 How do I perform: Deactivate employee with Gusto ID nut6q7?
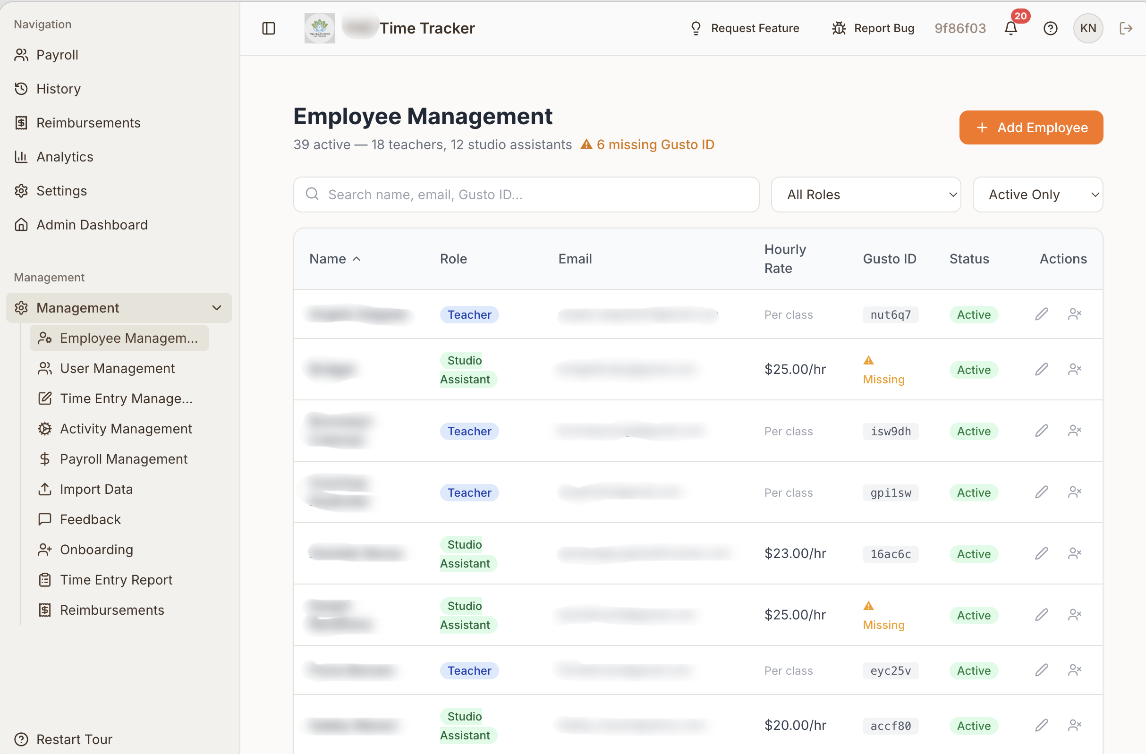(x=1075, y=314)
